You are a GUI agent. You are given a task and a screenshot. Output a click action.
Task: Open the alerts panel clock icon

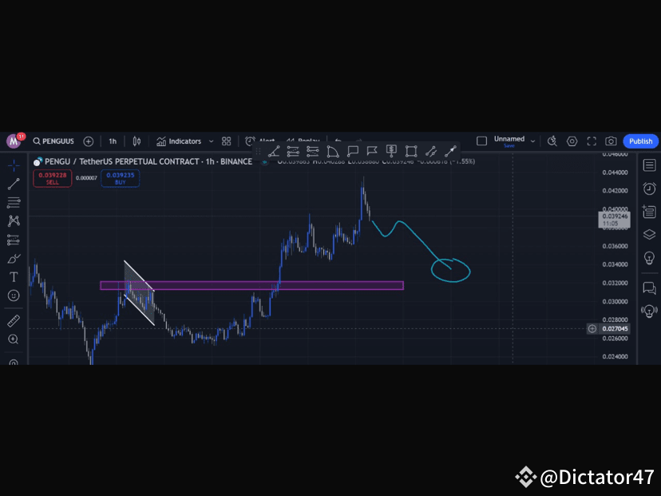tap(649, 188)
